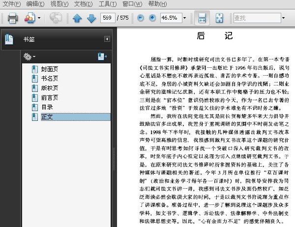Viewport: 295px width, 227px height.
Task: Open the search field dropdown arrow
Action: pyautogui.click(x=283, y=18)
